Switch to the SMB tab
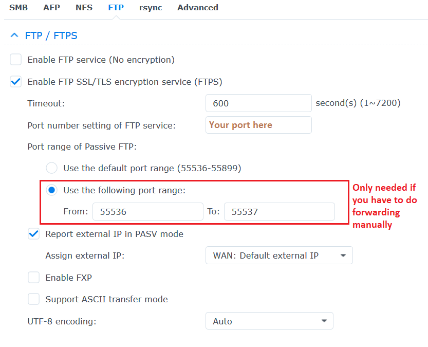Image resolution: width=428 pixels, height=347 pixels. click(x=18, y=8)
